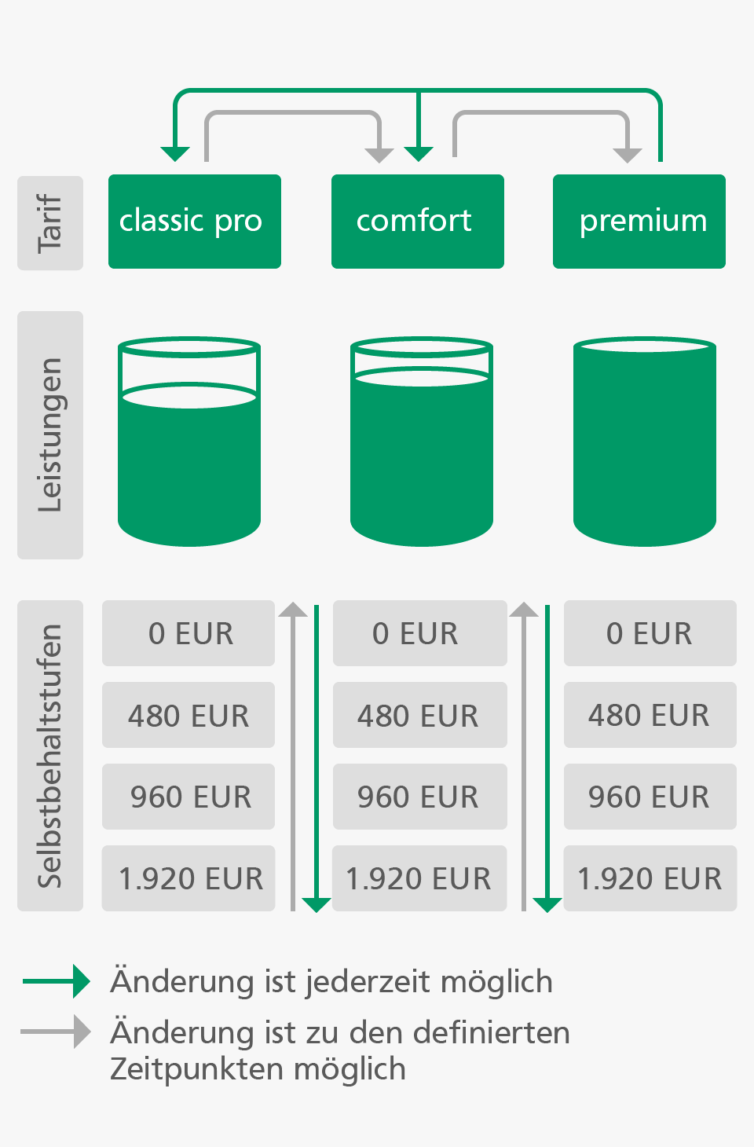This screenshot has width=754, height=1147.
Task: Click the Selbstbehaltstufen row label
Action: coord(50,756)
